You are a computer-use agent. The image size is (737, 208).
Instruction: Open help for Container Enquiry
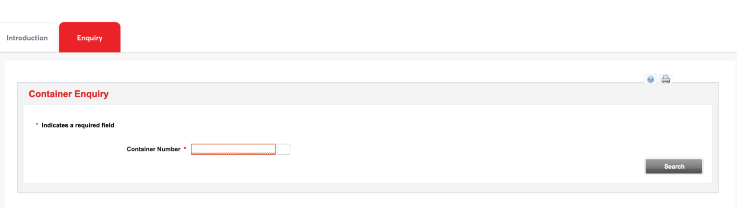point(651,79)
